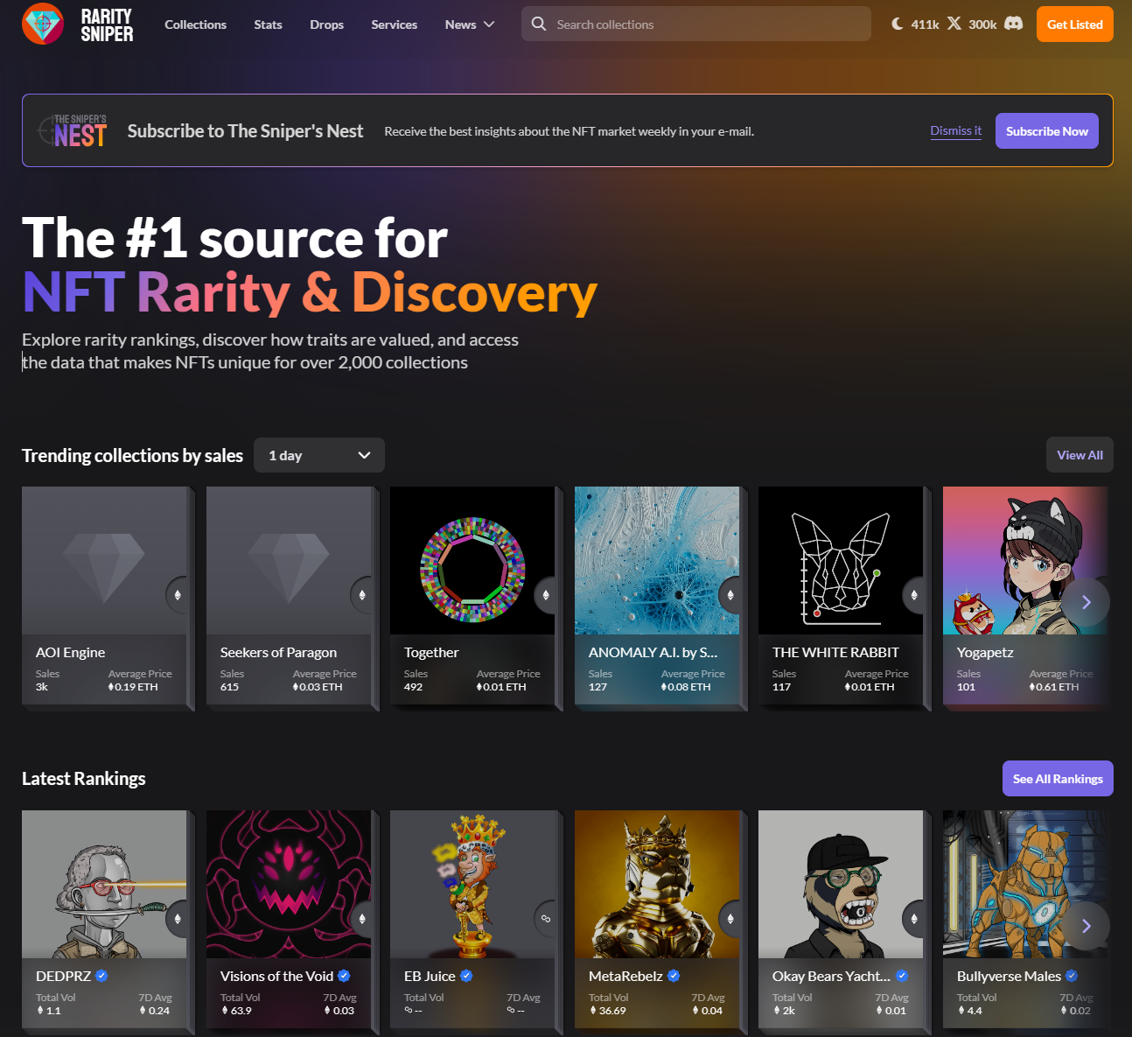Click Ethereum badge on DEDPRZ card
The height and width of the screenshot is (1037, 1132).
click(178, 919)
